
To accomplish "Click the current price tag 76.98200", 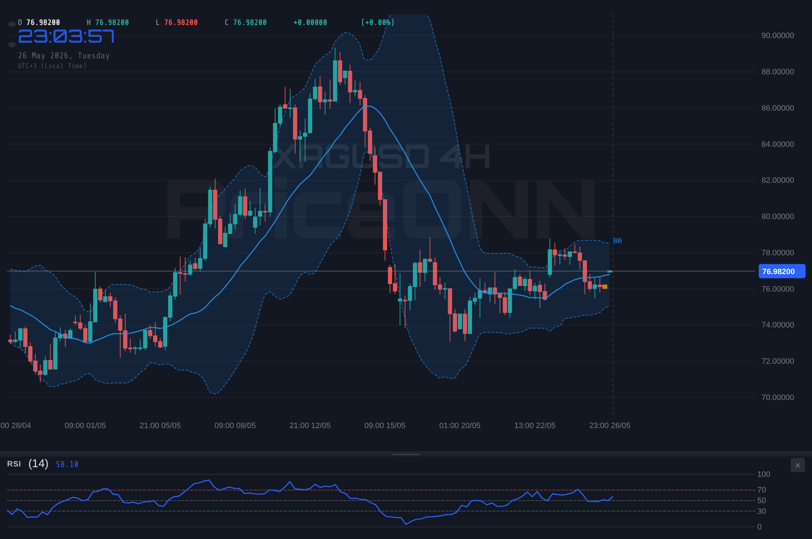I will coord(781,271).
